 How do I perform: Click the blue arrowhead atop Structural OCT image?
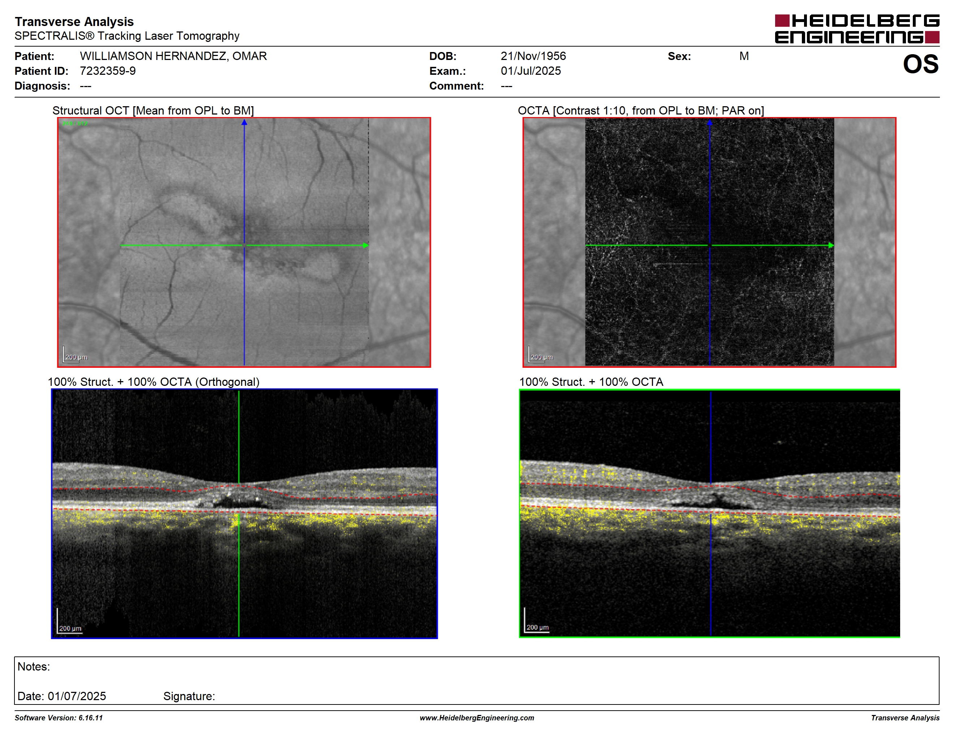click(x=244, y=122)
